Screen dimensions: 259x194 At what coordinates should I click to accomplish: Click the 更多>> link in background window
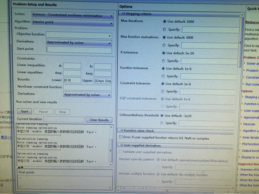pos(6,137)
